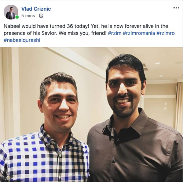Follow the #rzim hashtag
Screen dimensions: 183x183
coord(114,33)
